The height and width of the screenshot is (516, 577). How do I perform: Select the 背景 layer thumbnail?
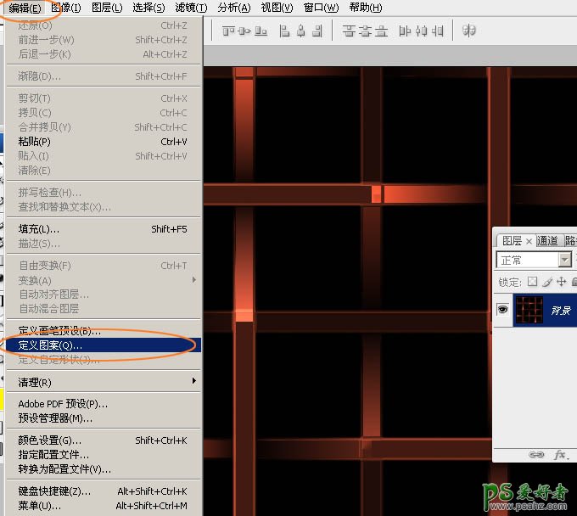tap(529, 310)
